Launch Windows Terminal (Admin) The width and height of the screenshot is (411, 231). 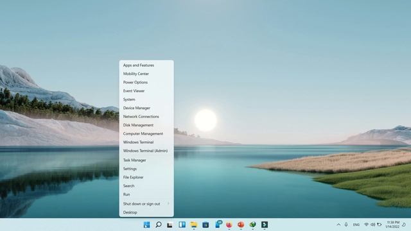point(146,151)
